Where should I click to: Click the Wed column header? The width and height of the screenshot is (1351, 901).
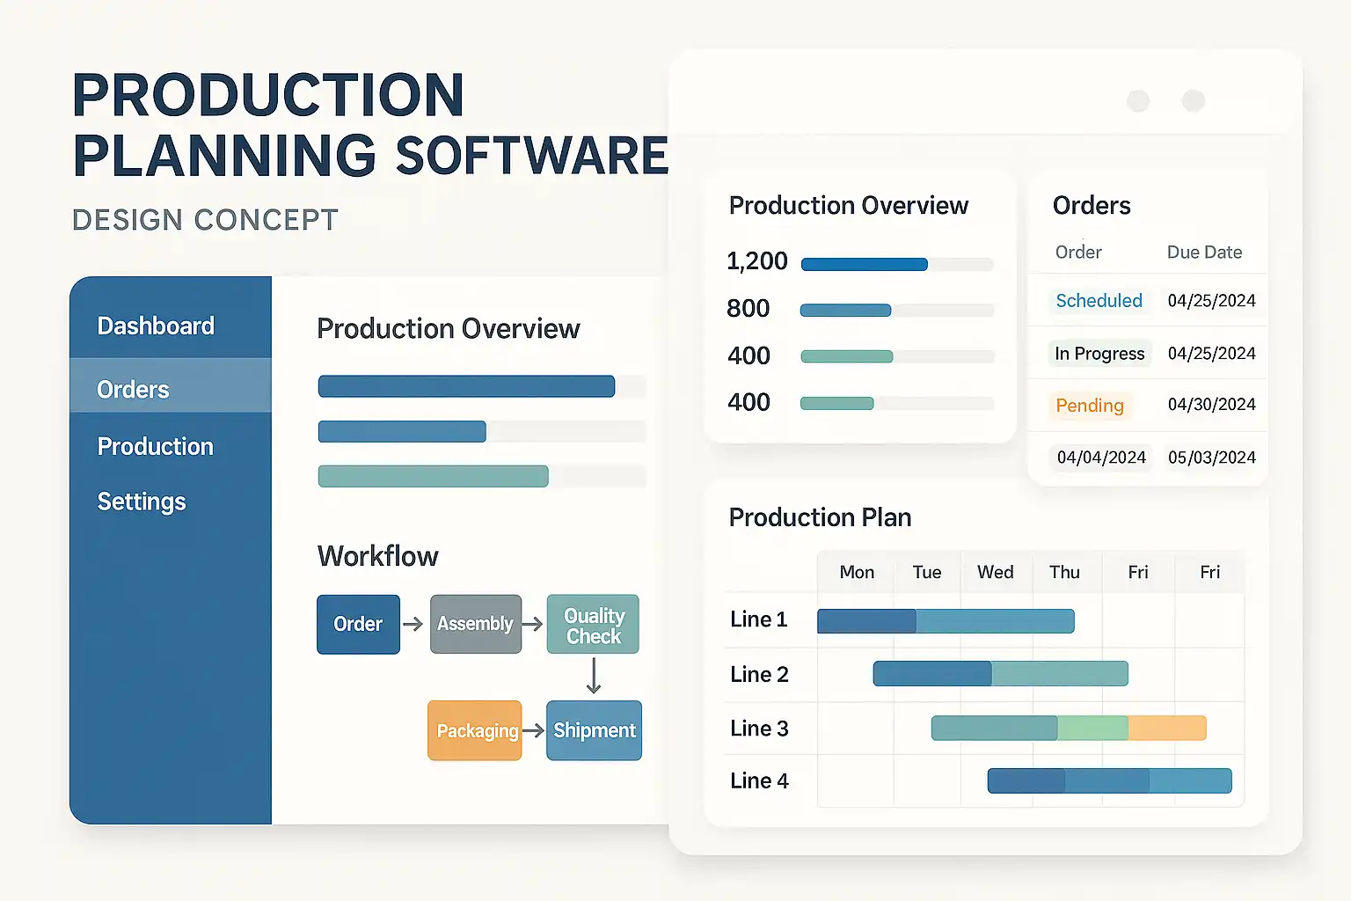click(995, 572)
